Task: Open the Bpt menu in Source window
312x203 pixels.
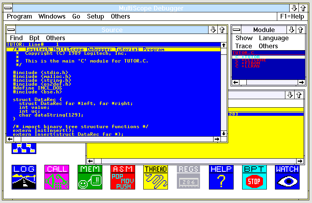Action: (x=34, y=38)
